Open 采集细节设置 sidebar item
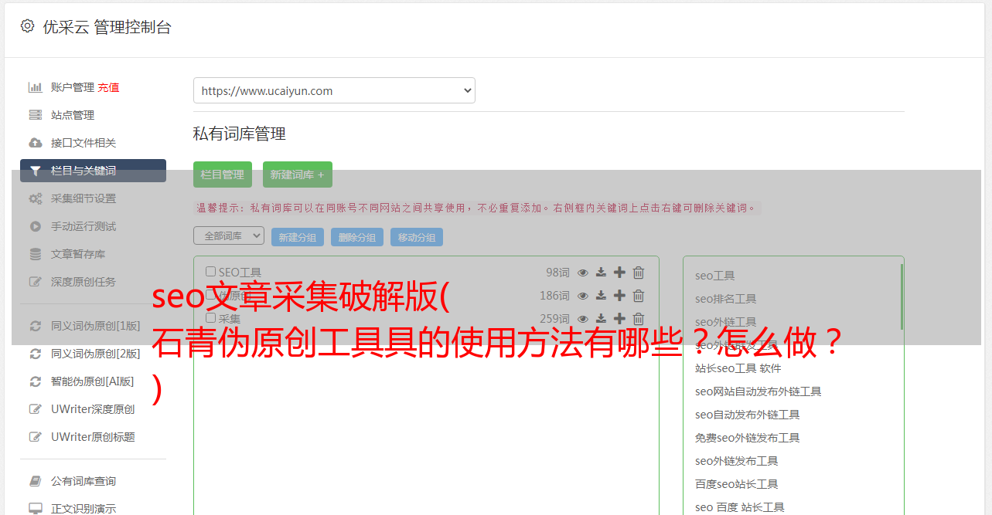992x515 pixels. pos(84,198)
